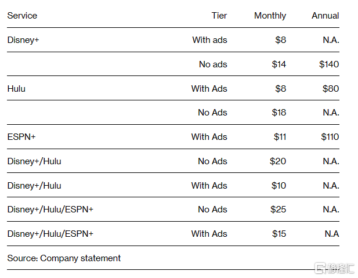Click the Annual column header
Screen dimensions: 358x278
tap(325, 16)
